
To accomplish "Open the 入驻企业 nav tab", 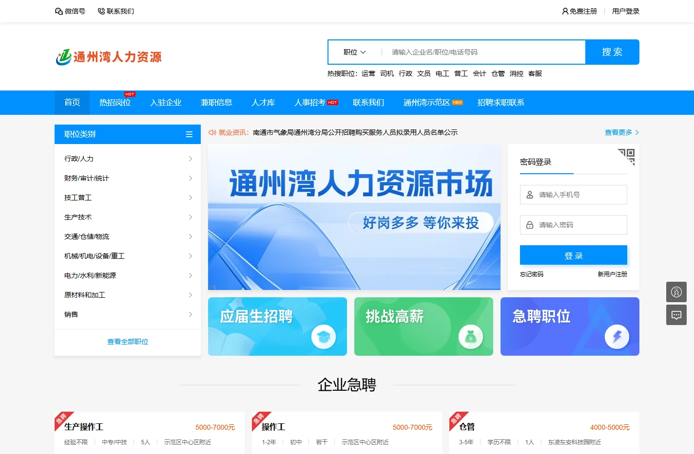I will [x=166, y=103].
